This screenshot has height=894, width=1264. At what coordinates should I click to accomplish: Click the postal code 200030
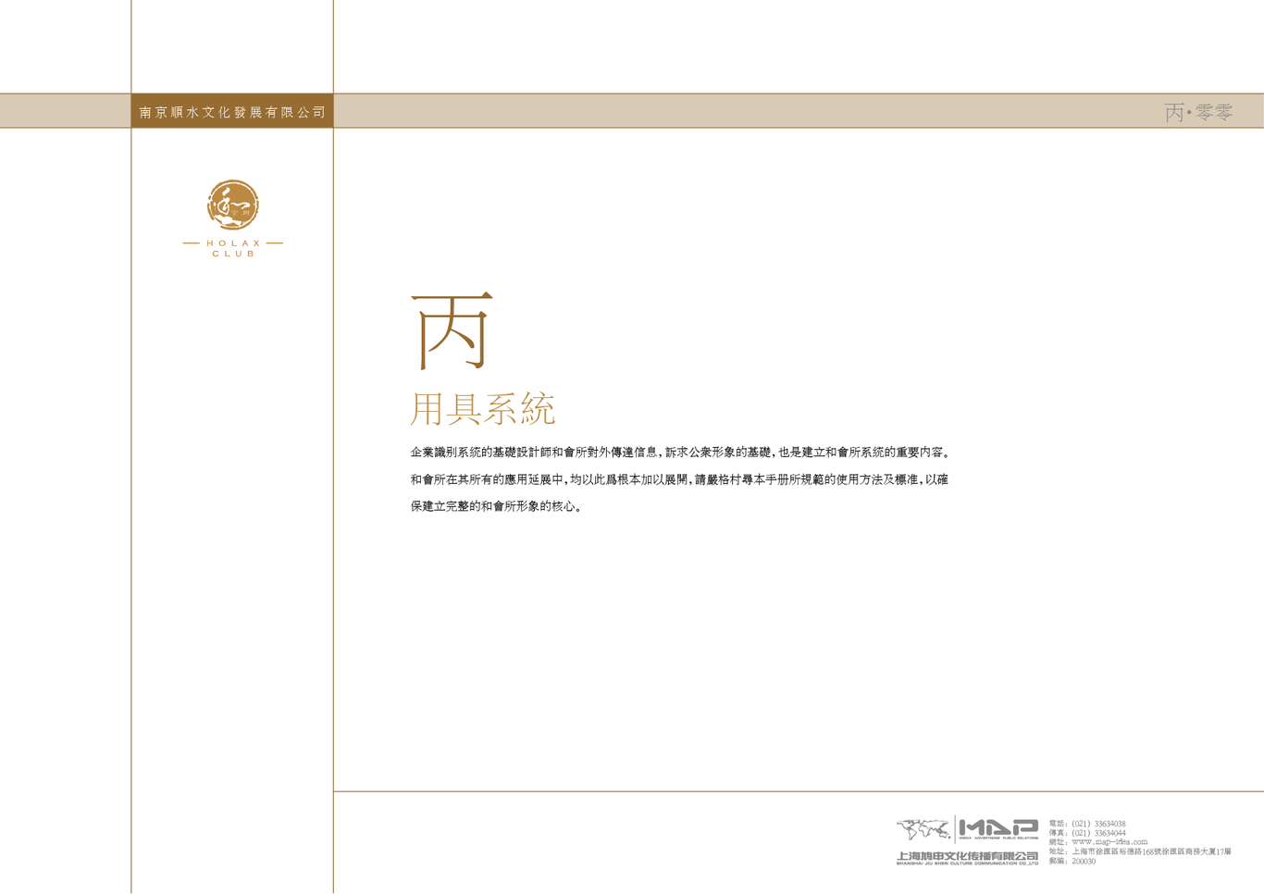click(x=1084, y=862)
